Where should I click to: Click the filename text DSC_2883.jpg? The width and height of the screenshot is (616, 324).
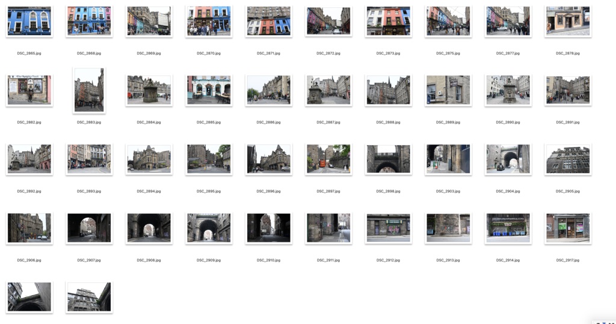click(89, 122)
